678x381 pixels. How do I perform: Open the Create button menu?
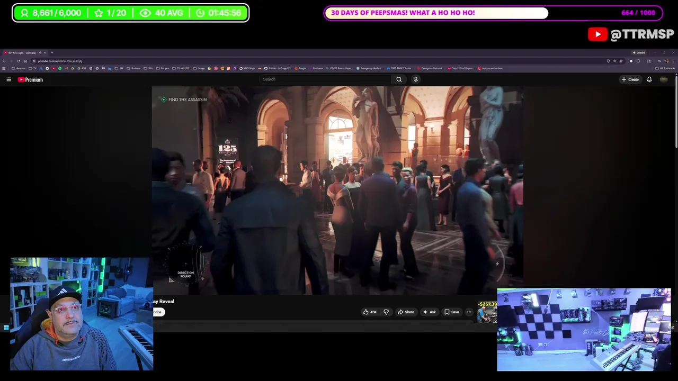(630, 79)
